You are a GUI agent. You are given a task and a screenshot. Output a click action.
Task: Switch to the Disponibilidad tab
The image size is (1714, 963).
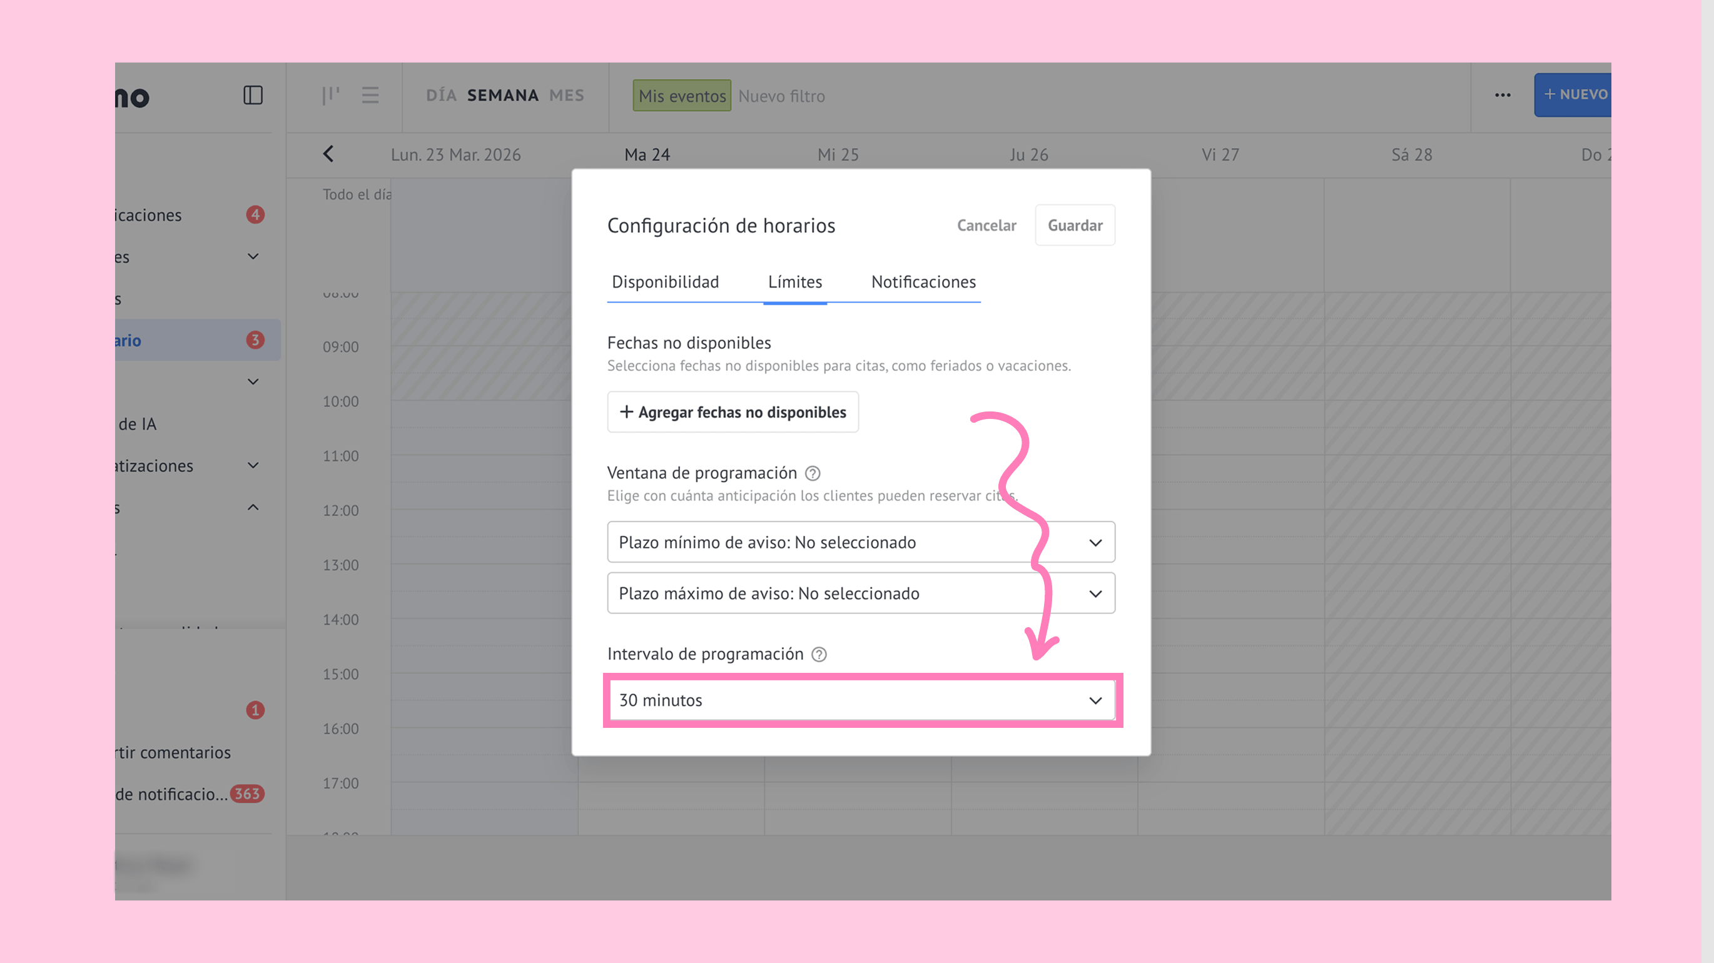(x=665, y=282)
